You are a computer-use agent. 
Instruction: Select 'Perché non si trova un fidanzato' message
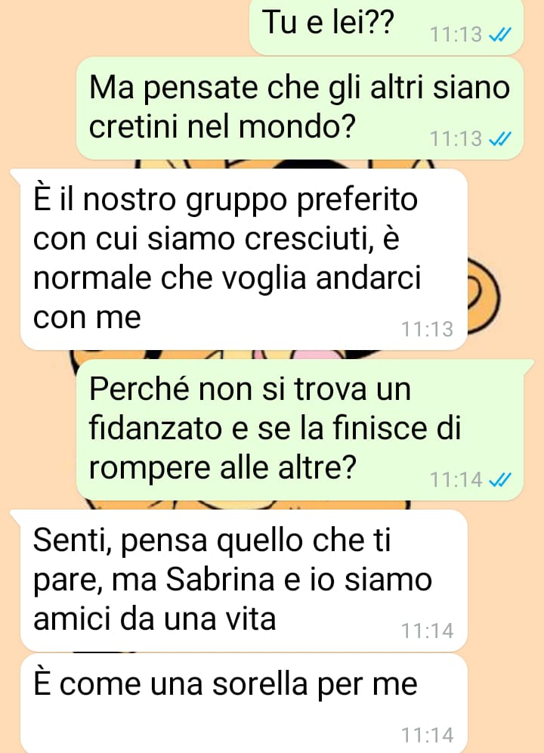click(x=300, y=430)
